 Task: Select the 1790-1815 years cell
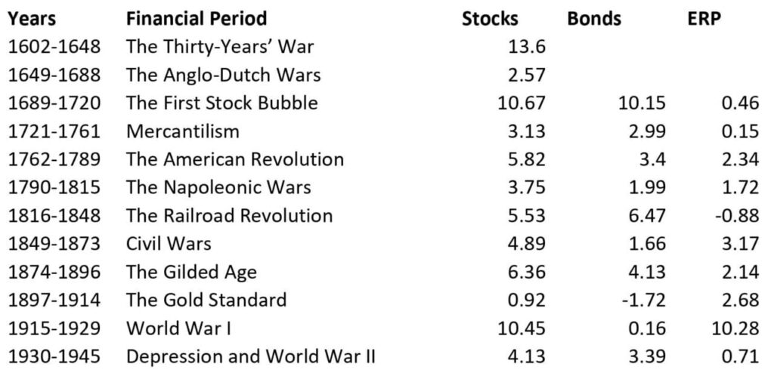(x=54, y=188)
